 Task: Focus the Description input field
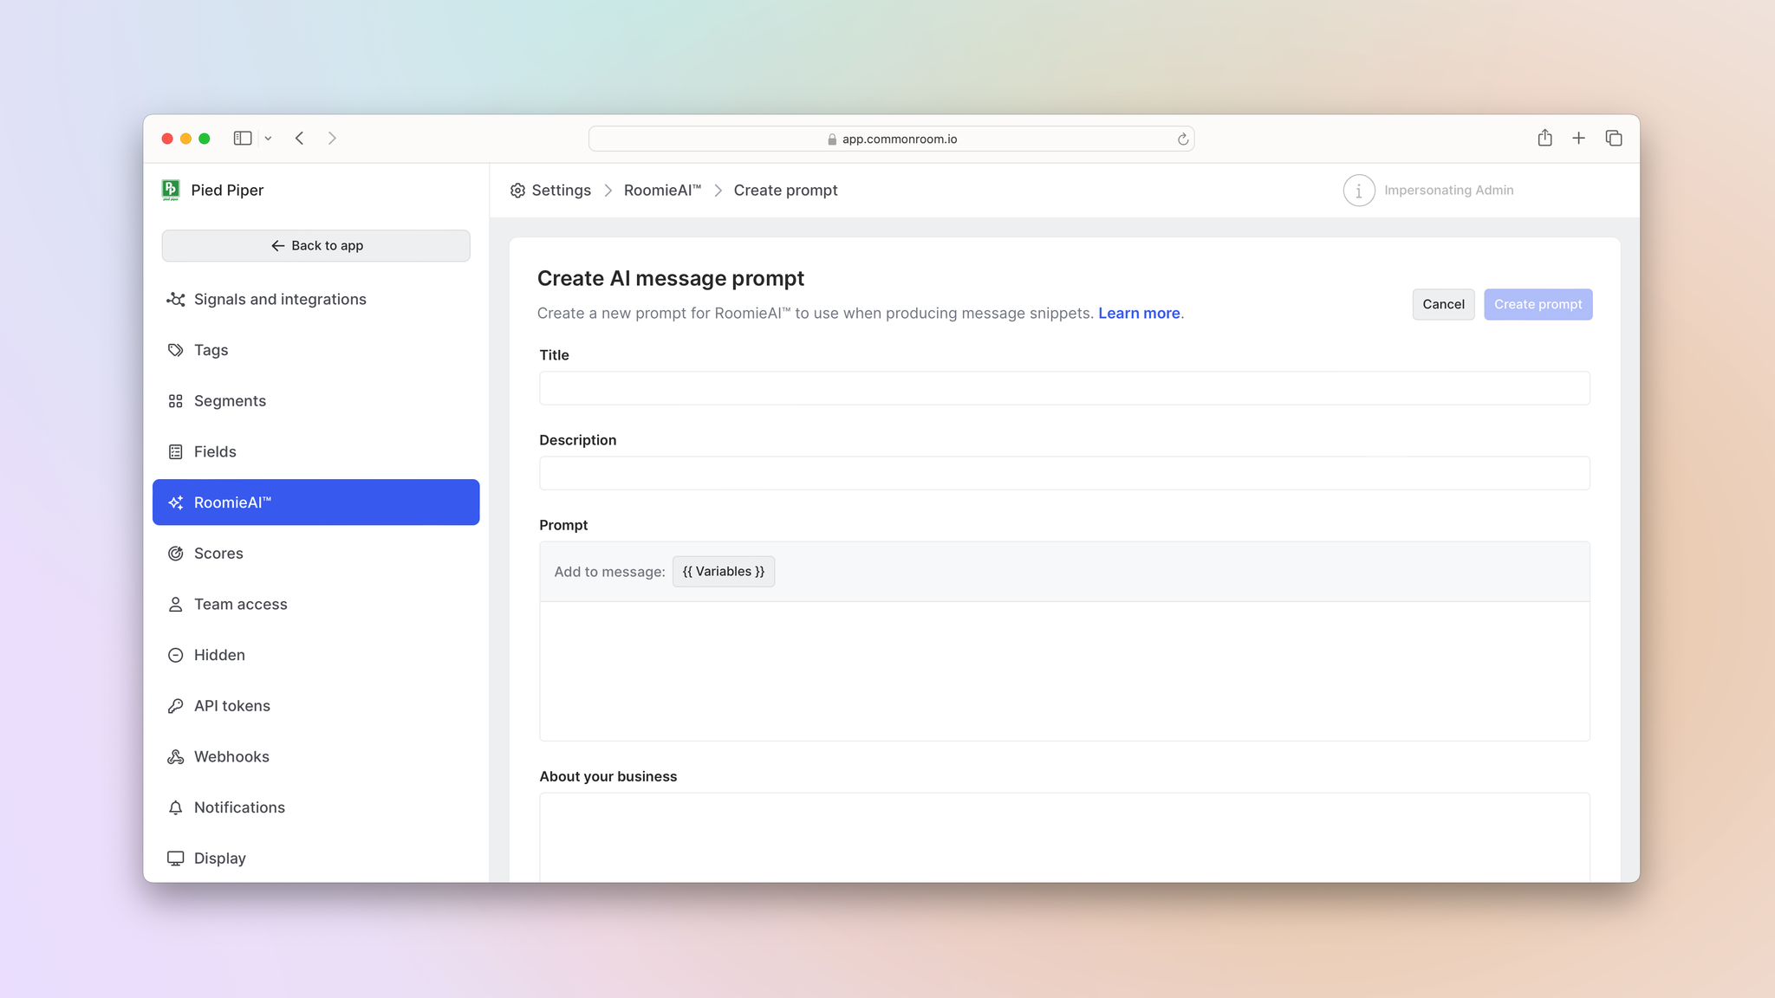(x=1064, y=473)
